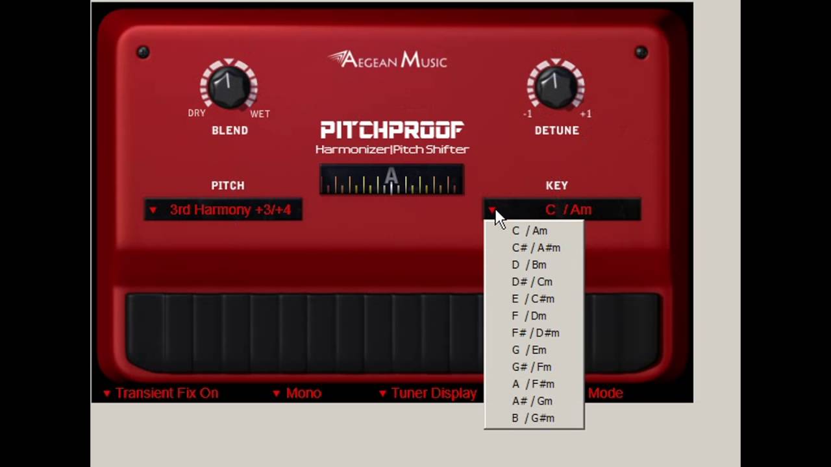Viewport: 831px width, 467px height.
Task: Click the Pitchproof title logo
Action: (x=391, y=130)
